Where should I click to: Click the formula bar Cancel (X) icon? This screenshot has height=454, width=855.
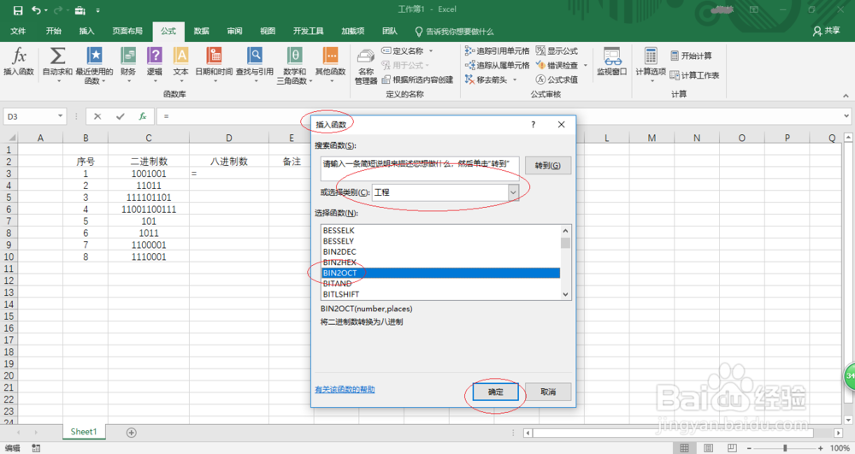[x=97, y=116]
